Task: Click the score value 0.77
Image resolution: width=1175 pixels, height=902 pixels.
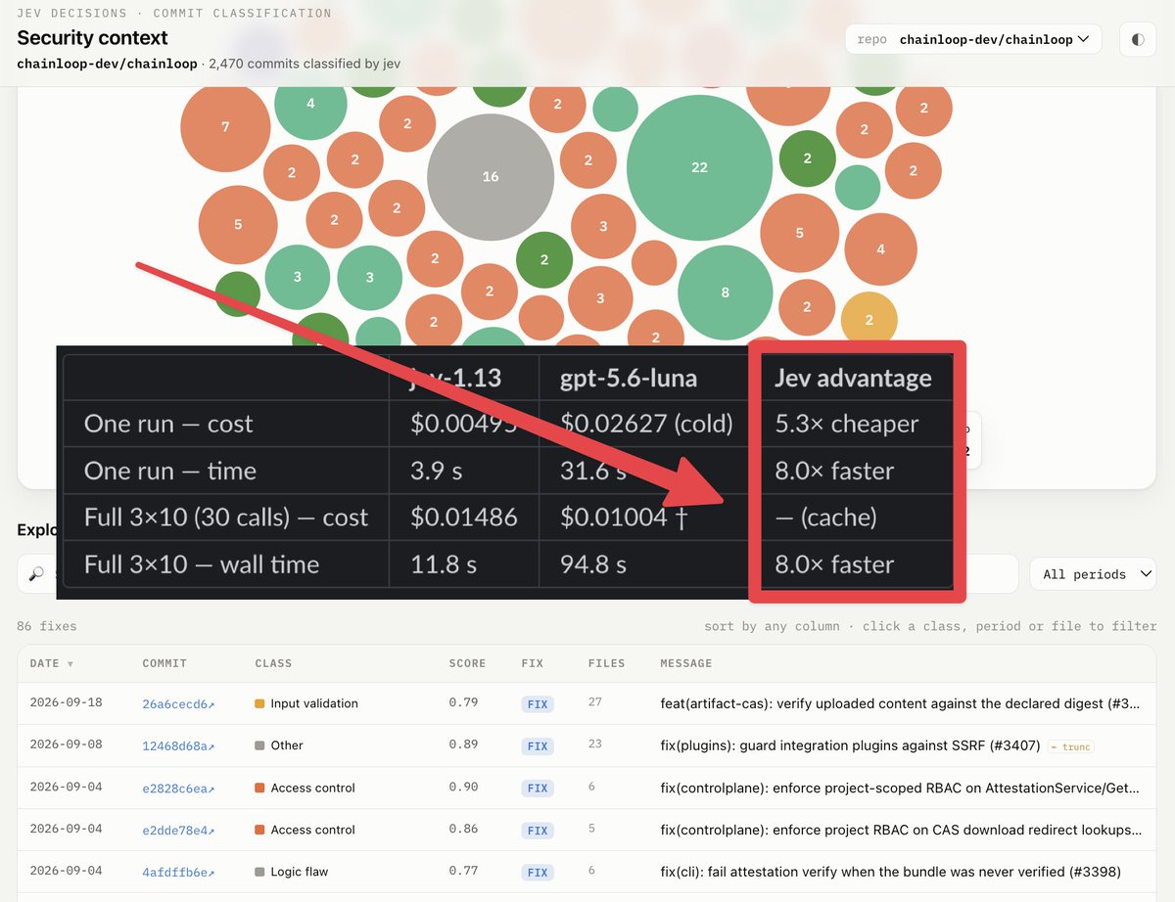Action: [463, 871]
